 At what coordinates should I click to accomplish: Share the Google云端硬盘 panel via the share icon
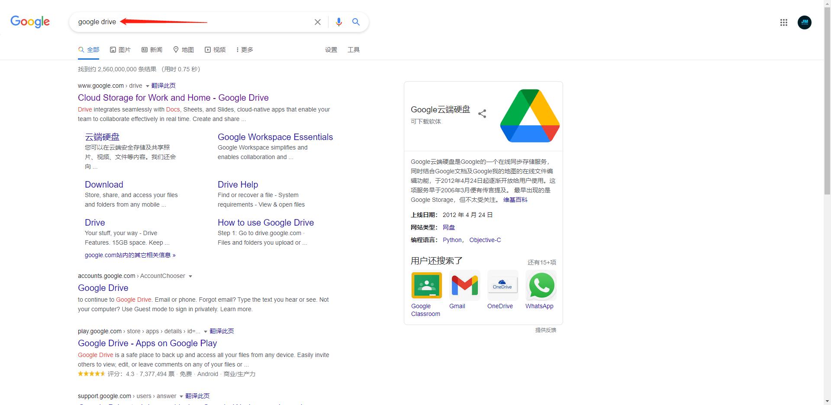coord(482,114)
